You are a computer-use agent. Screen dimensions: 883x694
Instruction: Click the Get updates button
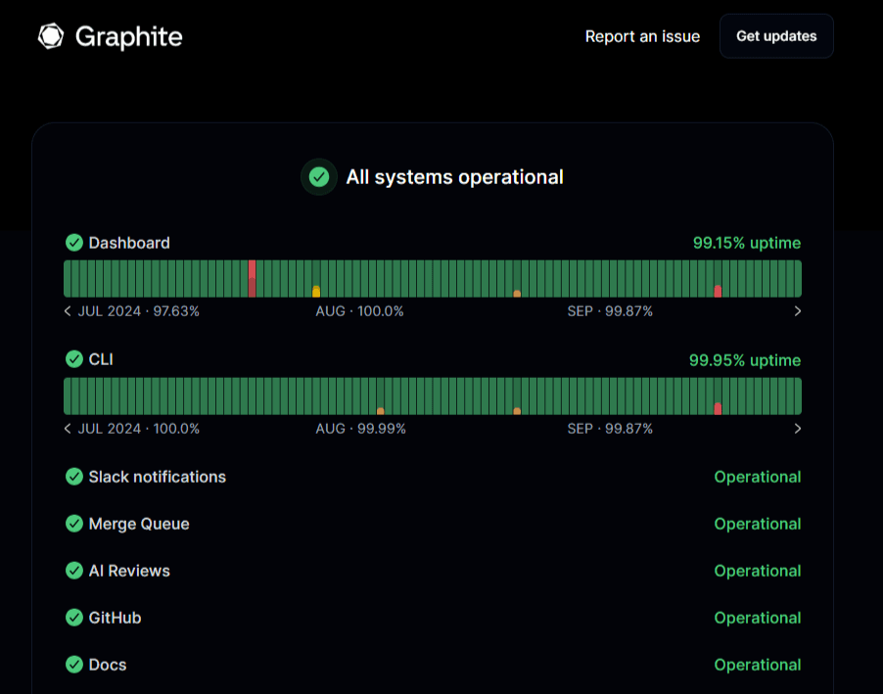pyautogui.click(x=775, y=36)
